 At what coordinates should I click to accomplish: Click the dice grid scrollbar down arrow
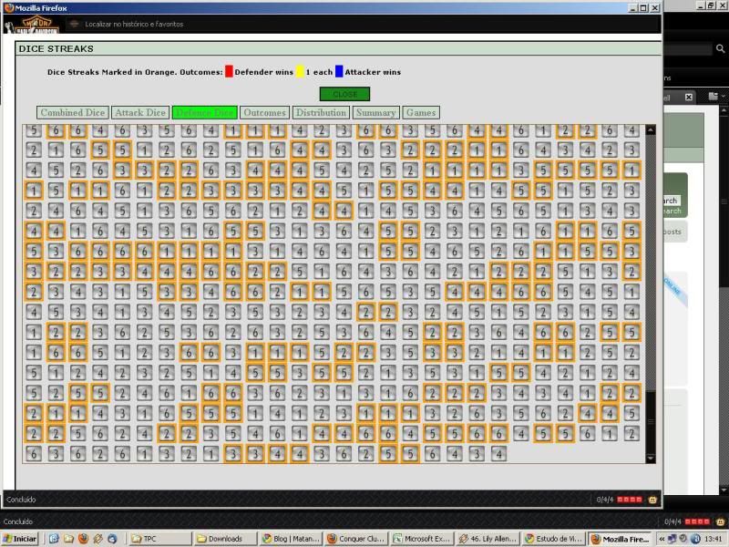click(x=651, y=459)
